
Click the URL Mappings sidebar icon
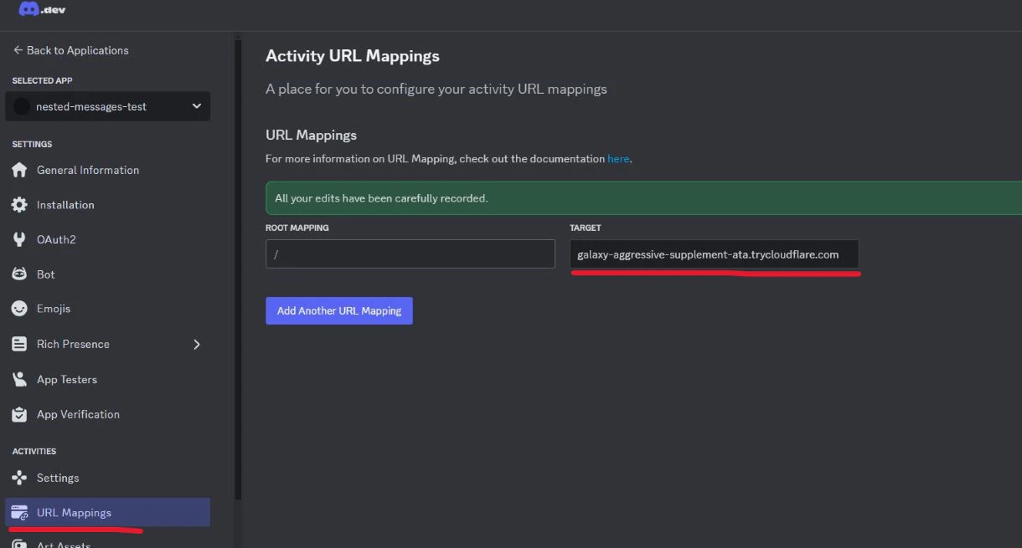[x=19, y=513]
